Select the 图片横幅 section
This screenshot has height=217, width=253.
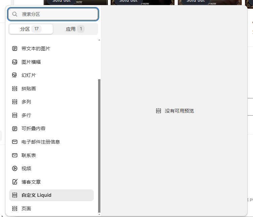tap(51, 62)
